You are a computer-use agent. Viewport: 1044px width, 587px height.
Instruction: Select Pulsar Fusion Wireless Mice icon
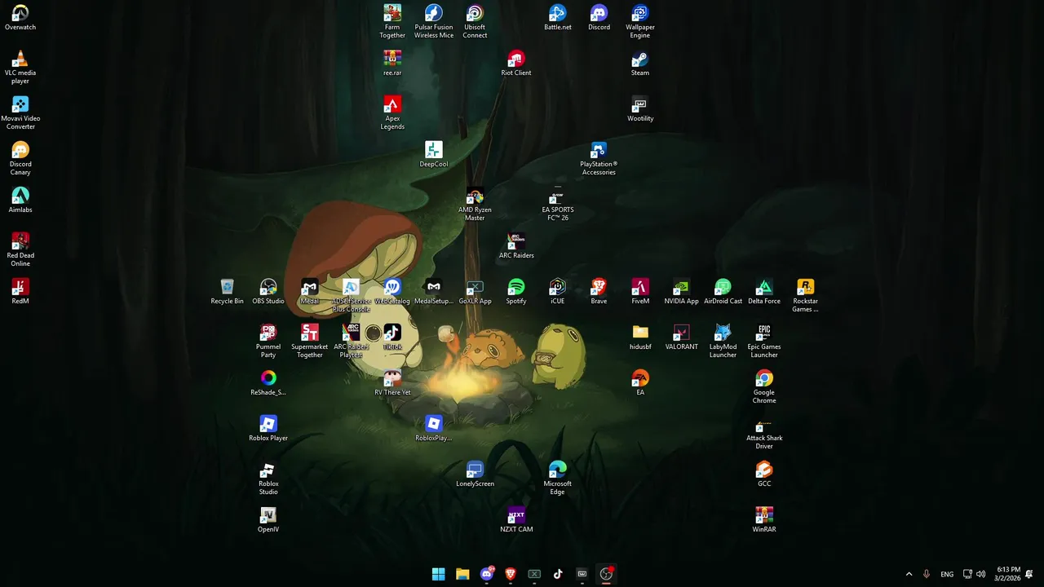[x=434, y=21]
